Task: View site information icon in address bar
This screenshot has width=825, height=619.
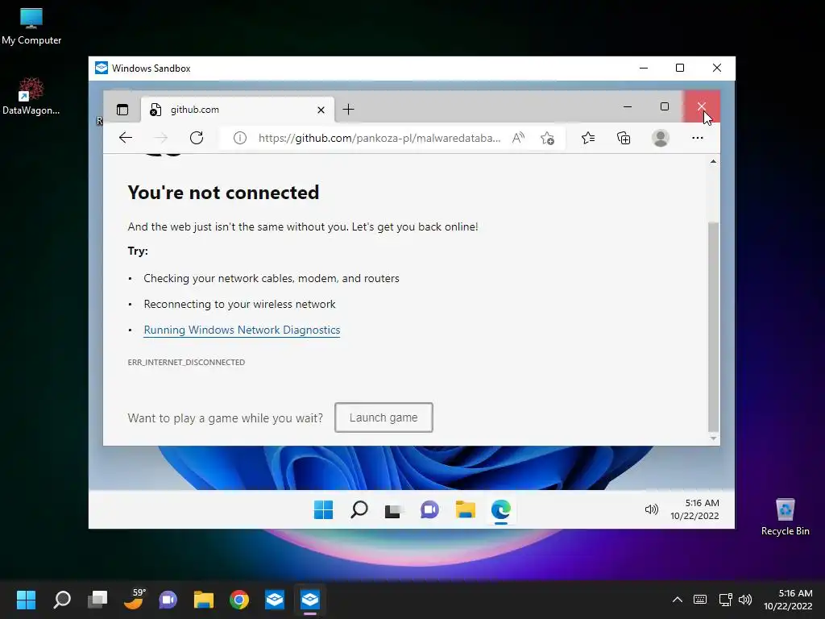Action: (240, 138)
